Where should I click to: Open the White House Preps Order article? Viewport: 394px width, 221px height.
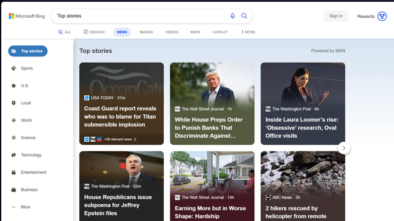click(212, 104)
